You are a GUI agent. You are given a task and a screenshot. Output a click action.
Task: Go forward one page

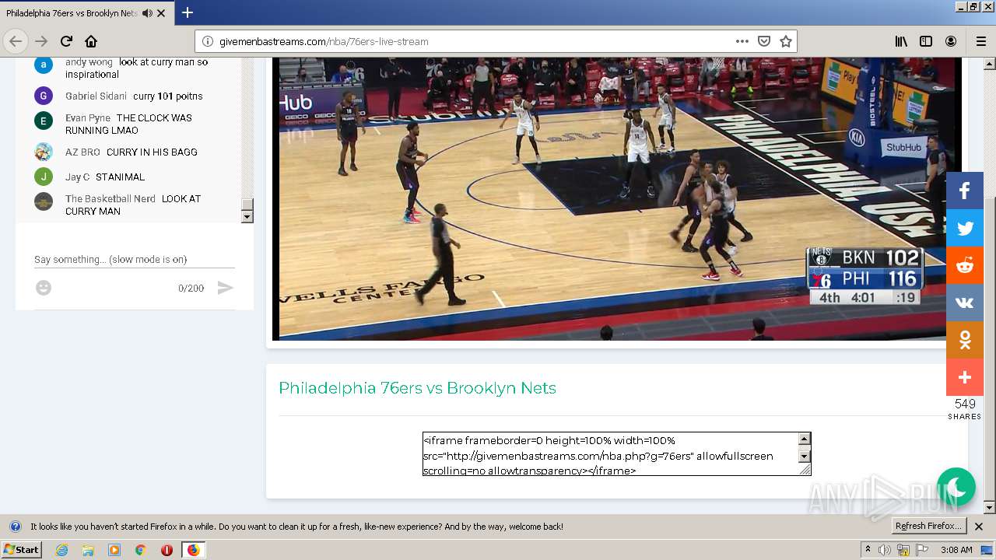[41, 41]
